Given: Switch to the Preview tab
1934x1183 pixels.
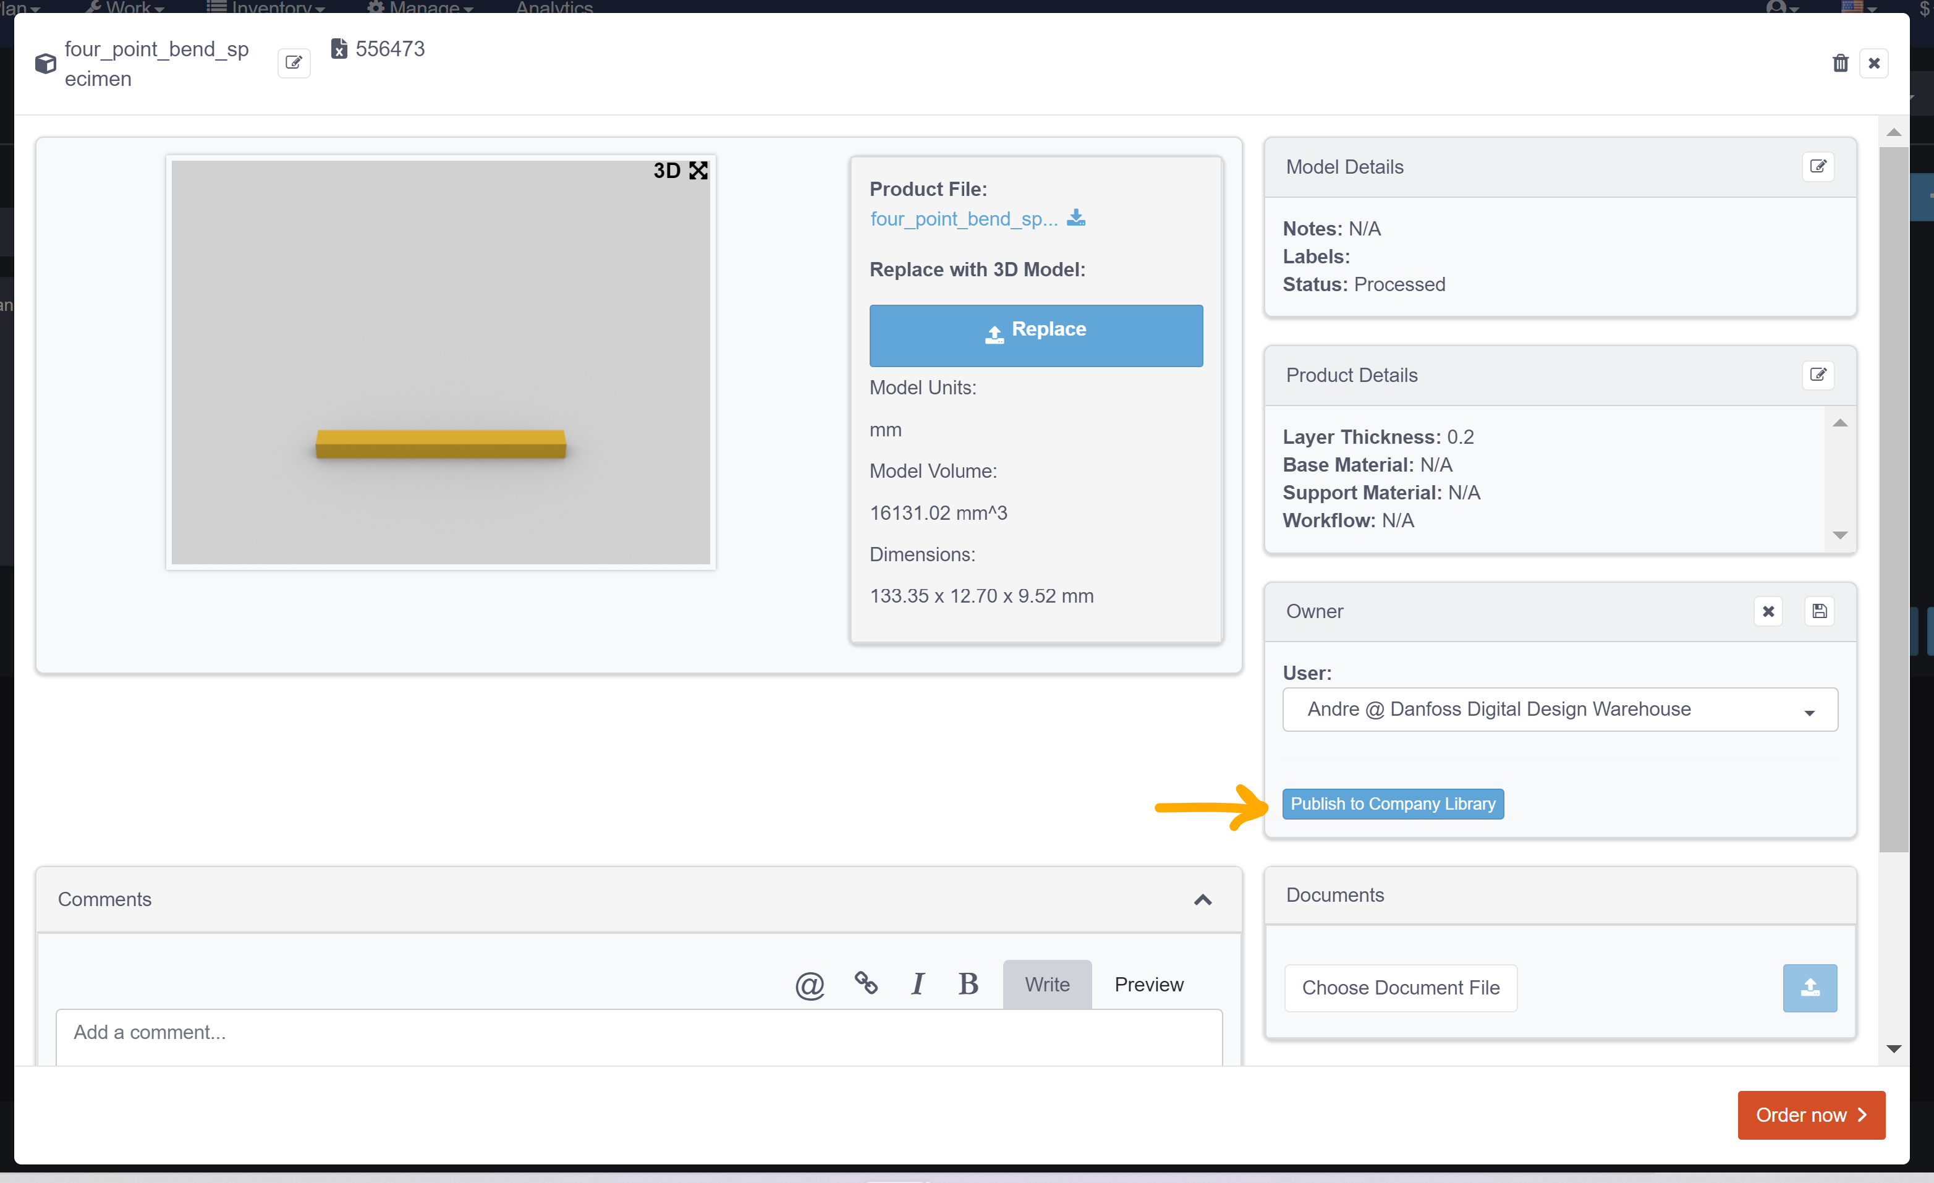Looking at the screenshot, I should pyautogui.click(x=1148, y=985).
